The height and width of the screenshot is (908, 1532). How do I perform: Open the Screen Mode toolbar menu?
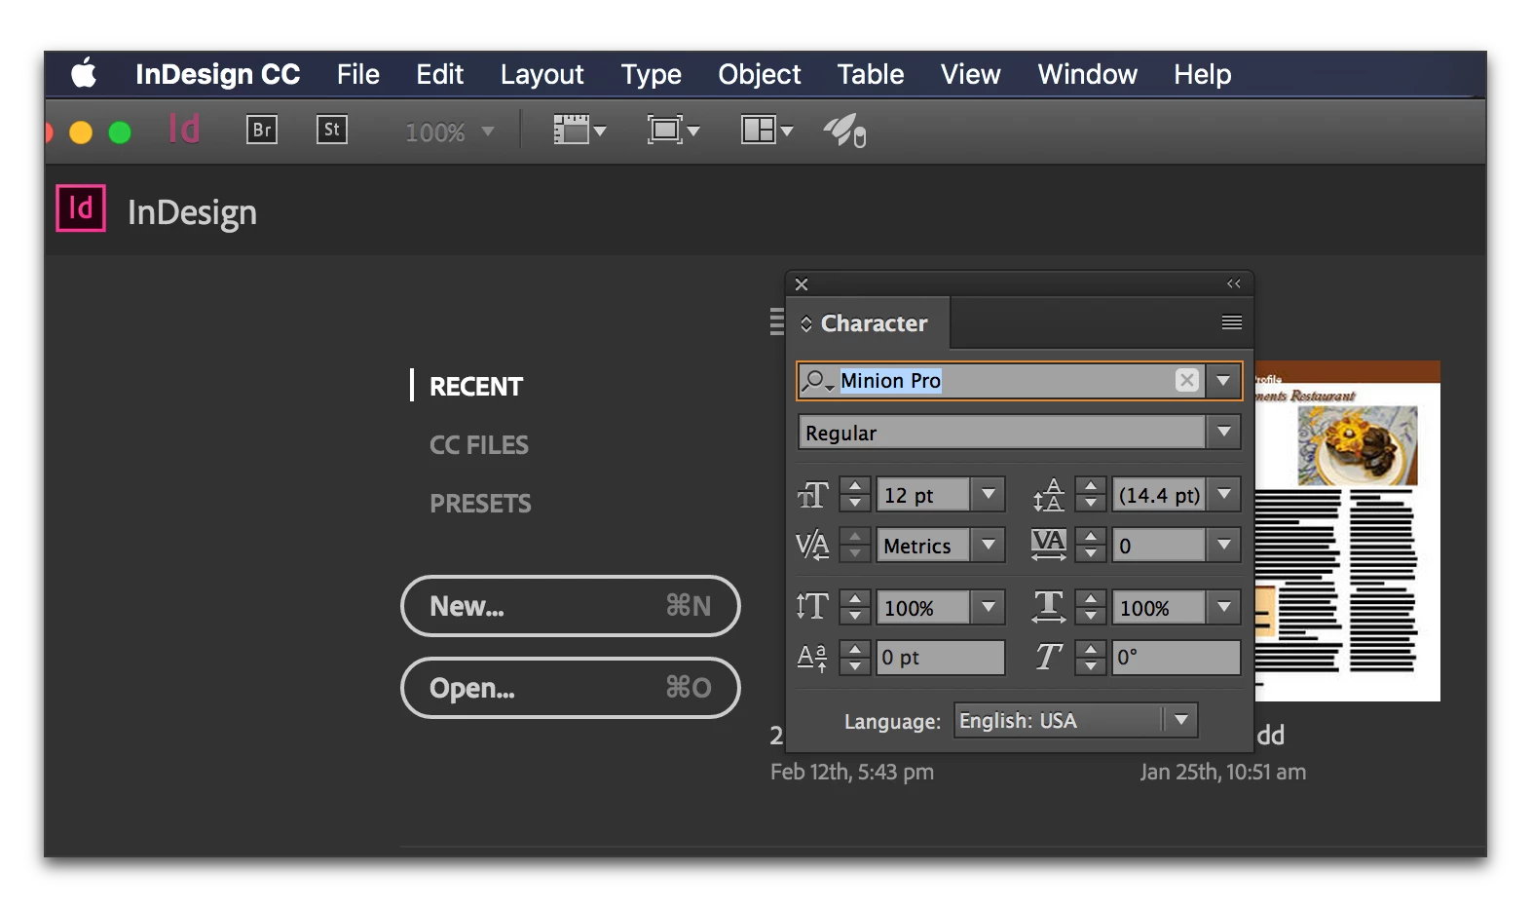point(674,130)
